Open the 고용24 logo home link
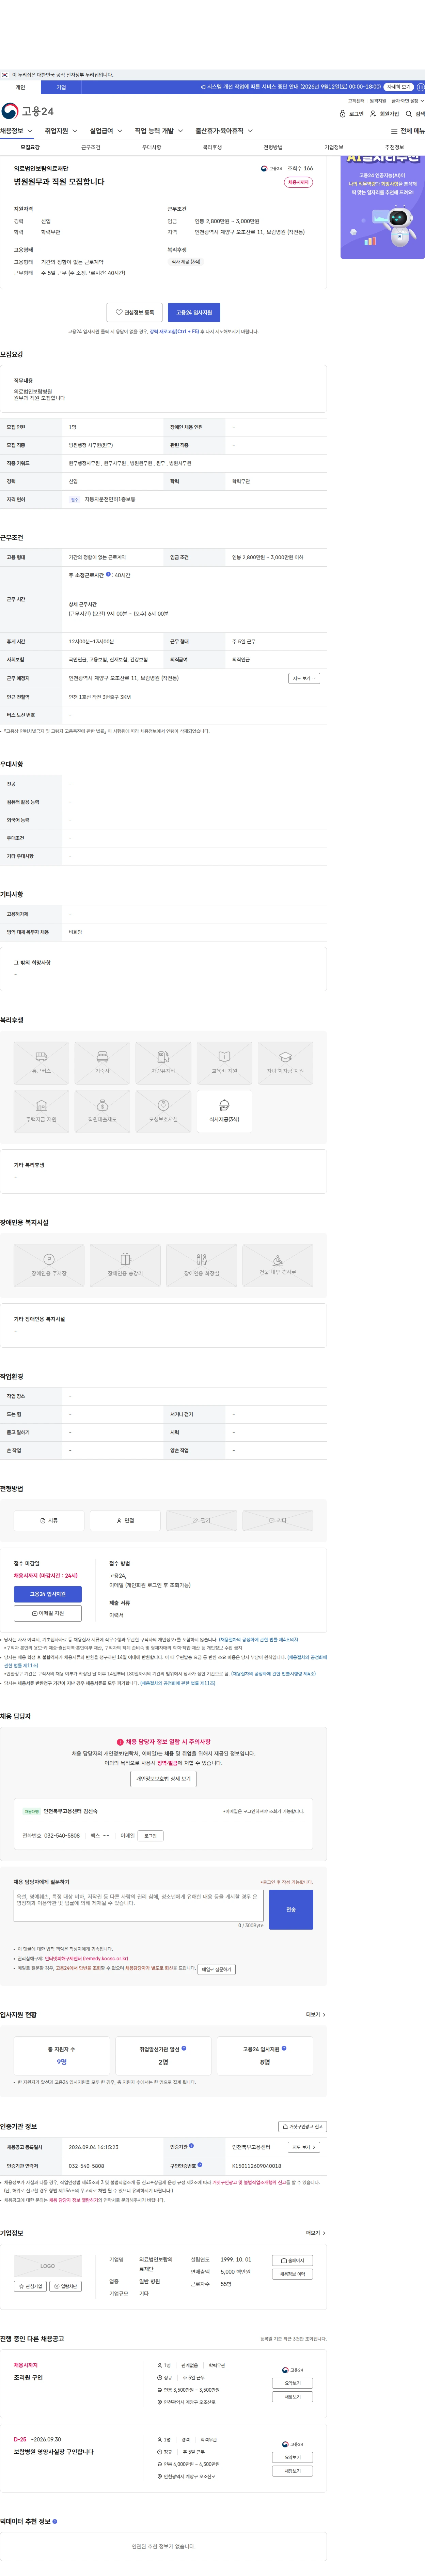The height and width of the screenshot is (2576, 425). point(28,111)
